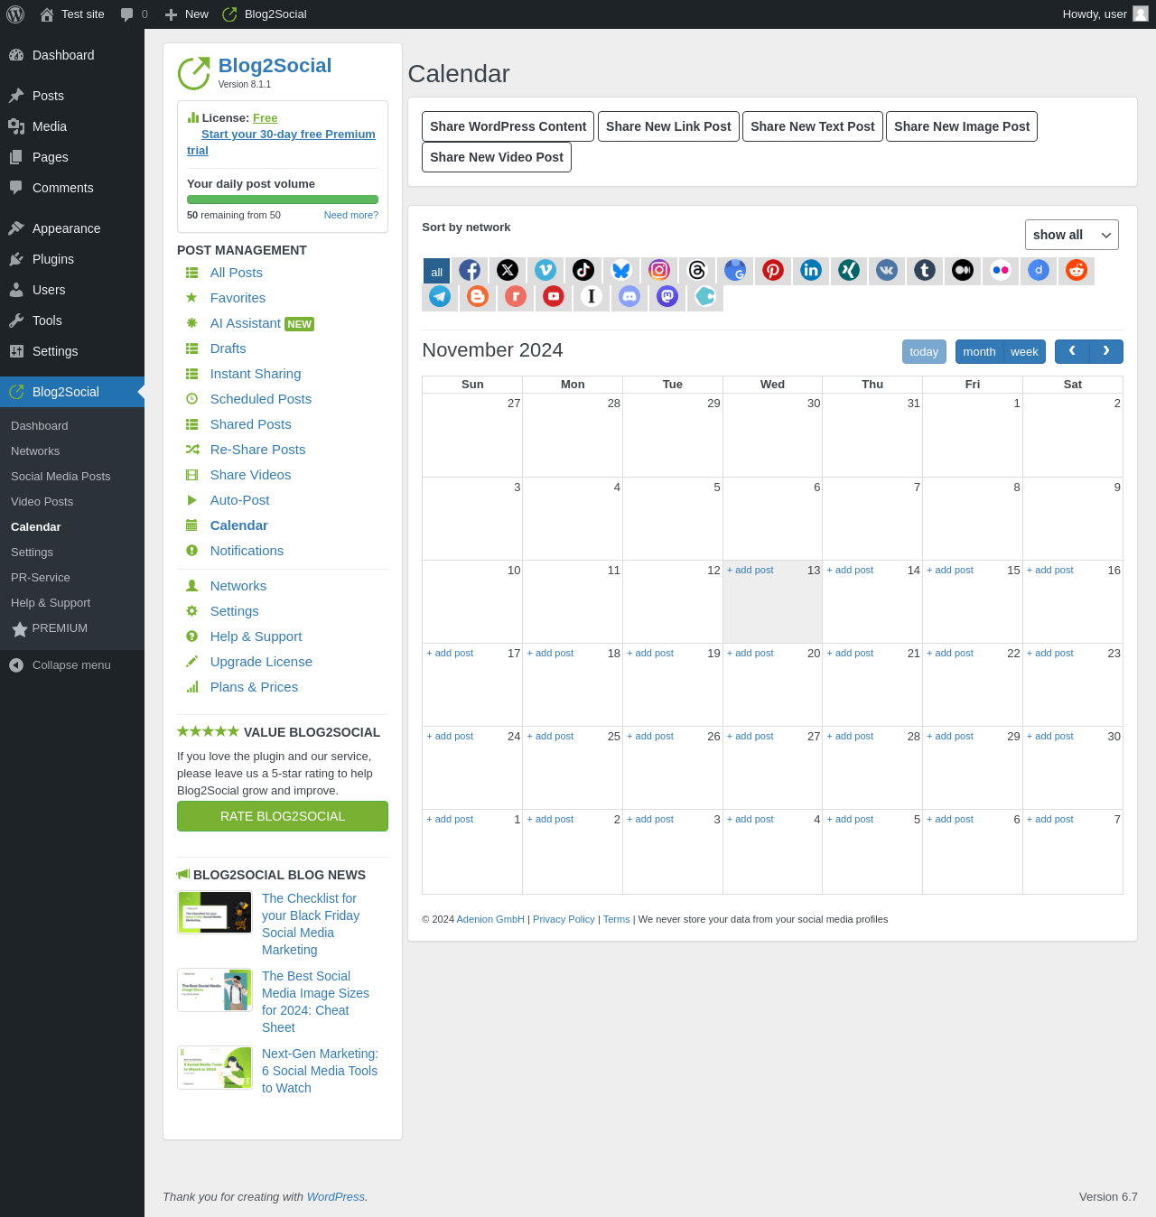Open Black Friday checklist article thumbnail

pos(215,912)
